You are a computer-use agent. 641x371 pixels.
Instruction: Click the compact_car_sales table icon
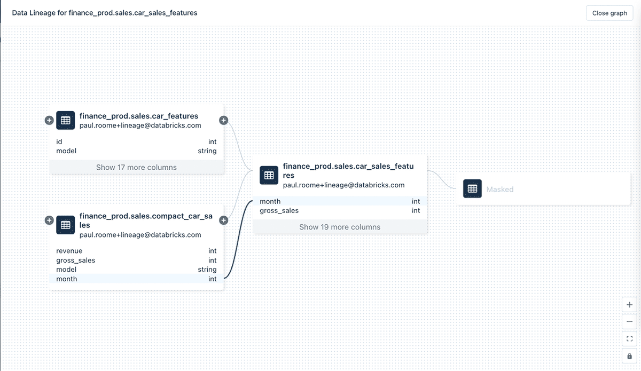(x=65, y=225)
